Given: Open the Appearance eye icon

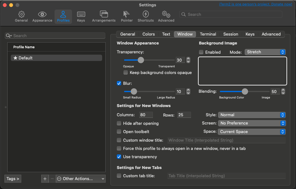Looking at the screenshot, I should (42, 14).
